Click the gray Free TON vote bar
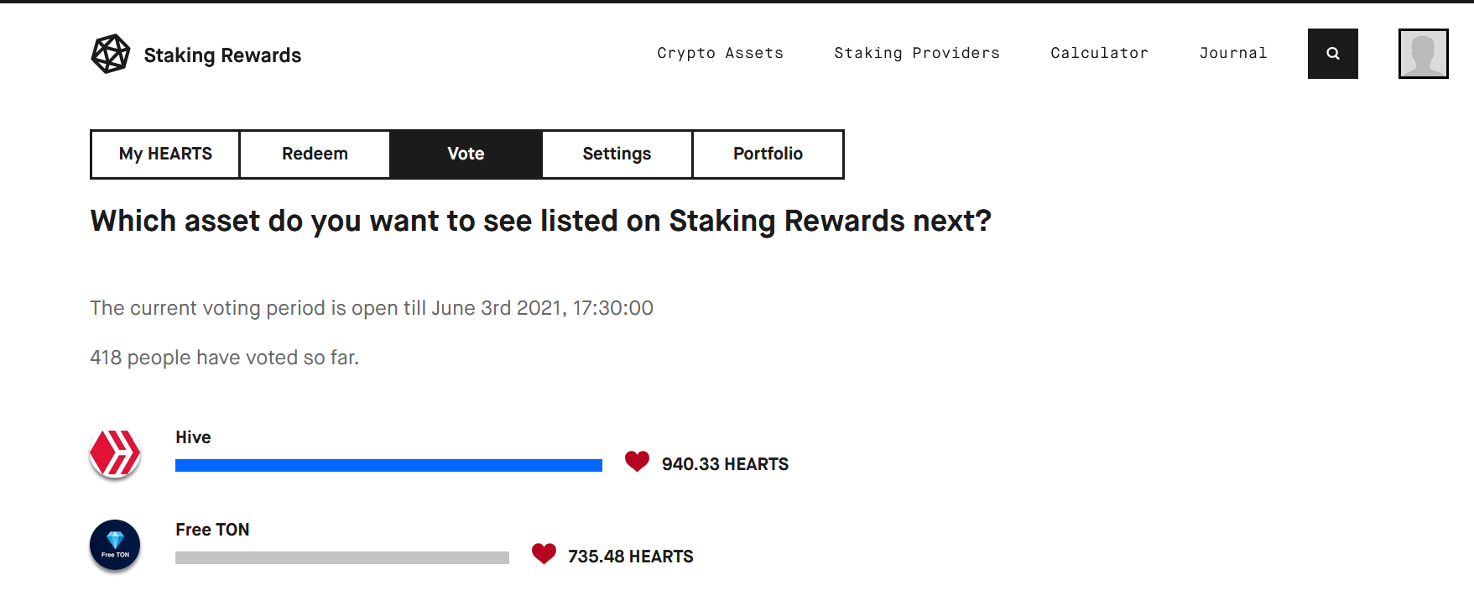Screen dimensions: 1474x601 (342, 557)
